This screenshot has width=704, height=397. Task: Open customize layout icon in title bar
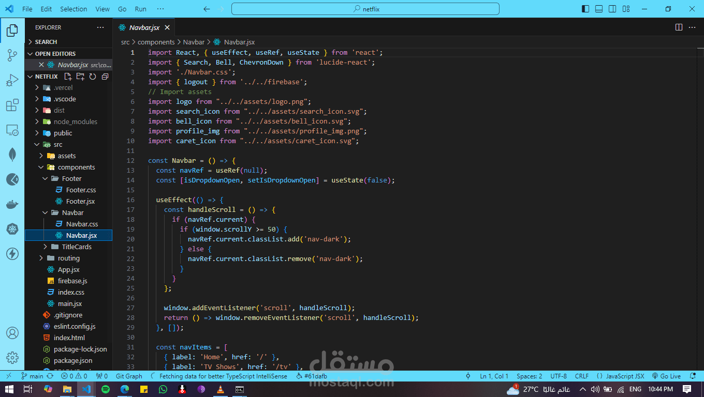626,9
